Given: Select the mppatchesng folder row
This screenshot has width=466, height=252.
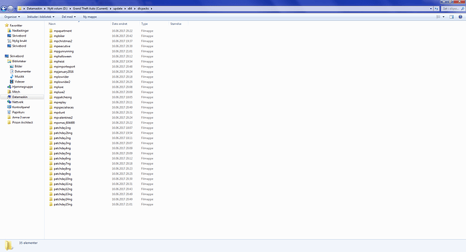Looking at the screenshot, I should pos(101,97).
